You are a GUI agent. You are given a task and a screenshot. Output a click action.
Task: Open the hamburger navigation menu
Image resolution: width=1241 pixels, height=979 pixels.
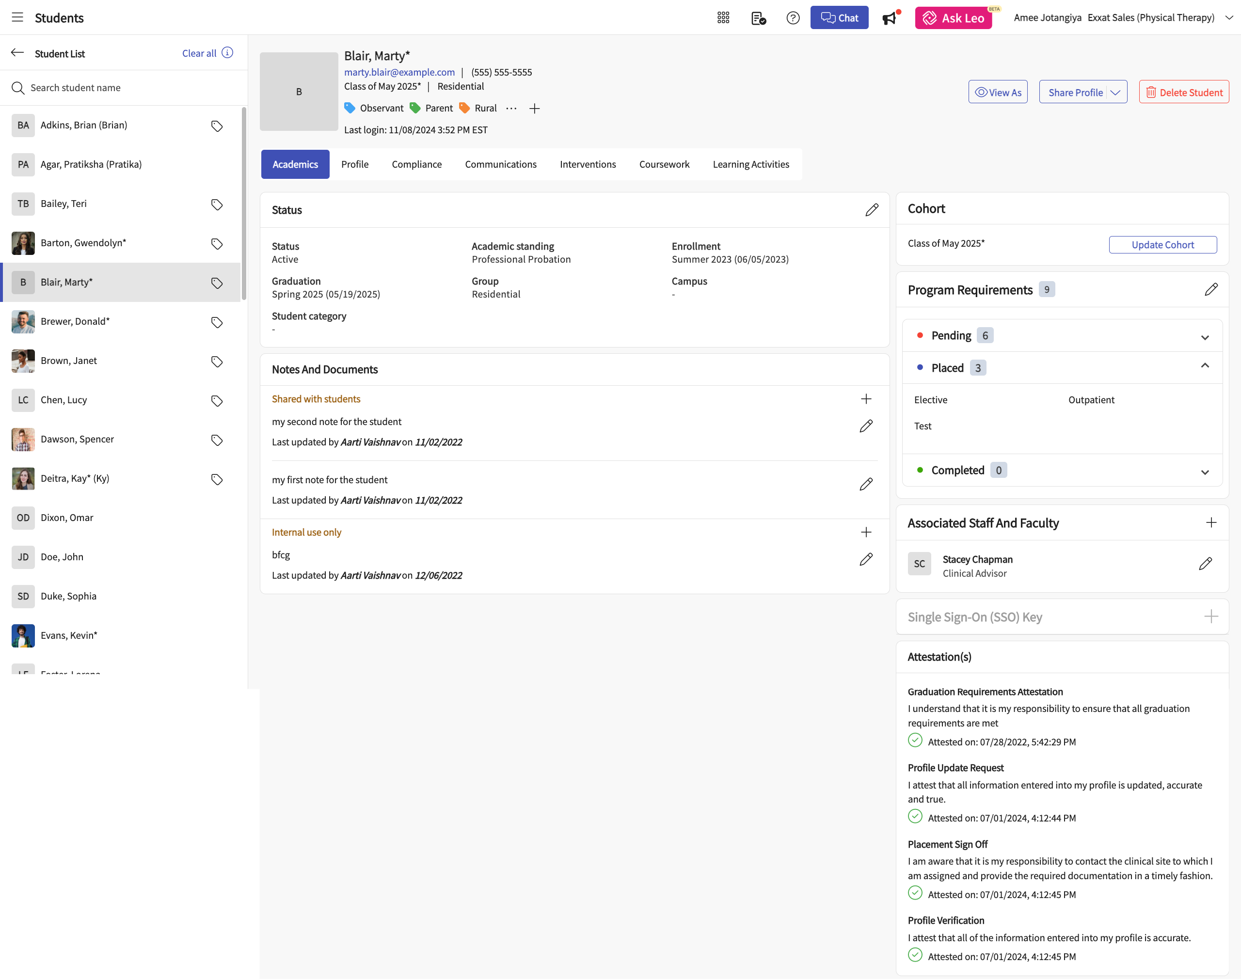18,17
